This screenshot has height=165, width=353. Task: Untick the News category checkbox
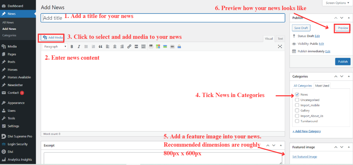tap(297, 95)
